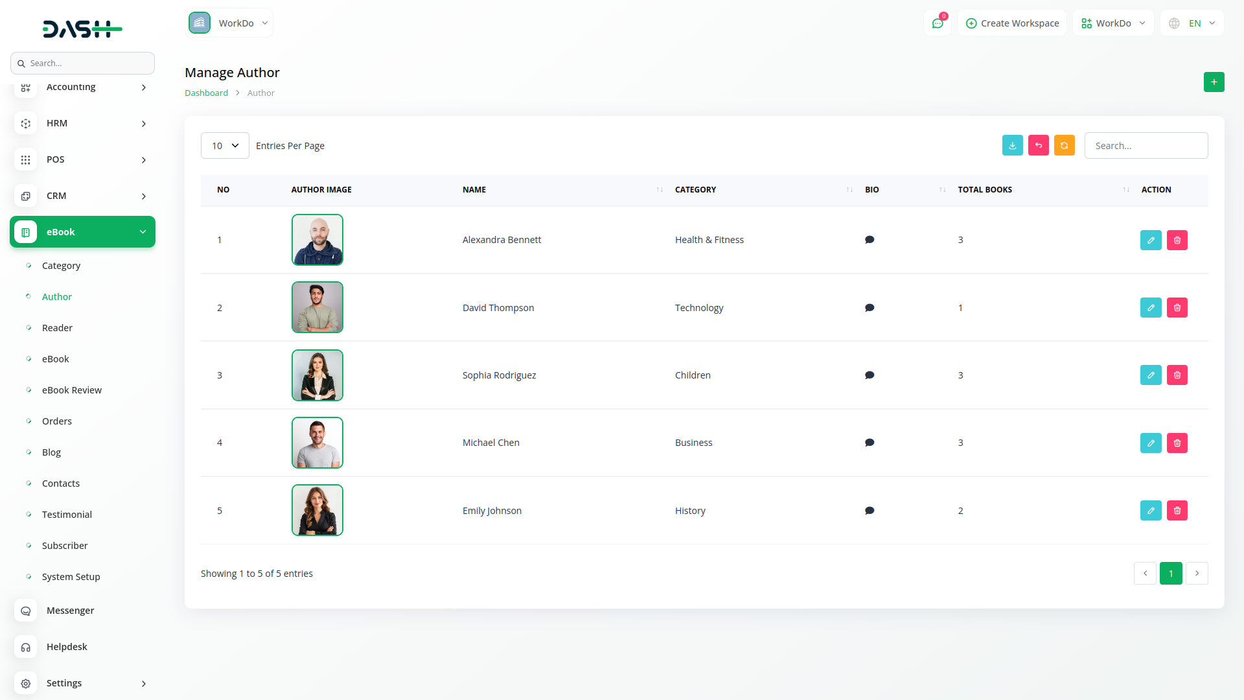Image resolution: width=1244 pixels, height=700 pixels.
Task: Edit Alexandra Bennett author entry
Action: coord(1151,240)
